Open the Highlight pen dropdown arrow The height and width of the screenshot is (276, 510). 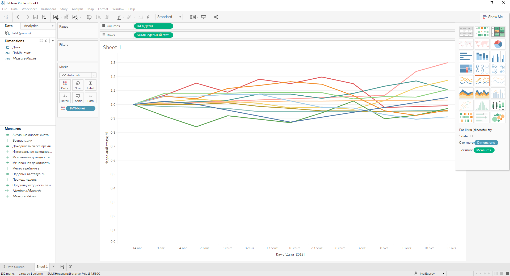[x=124, y=17]
